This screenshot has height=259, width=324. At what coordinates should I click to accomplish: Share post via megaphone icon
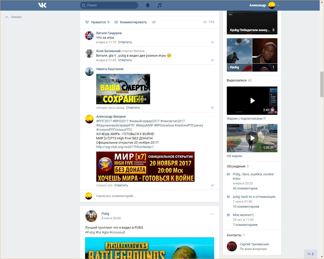click(154, 22)
